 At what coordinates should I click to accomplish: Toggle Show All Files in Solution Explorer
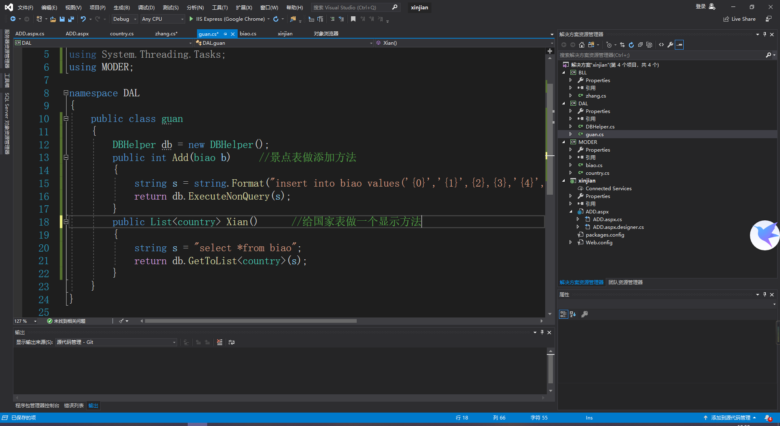[x=649, y=45]
